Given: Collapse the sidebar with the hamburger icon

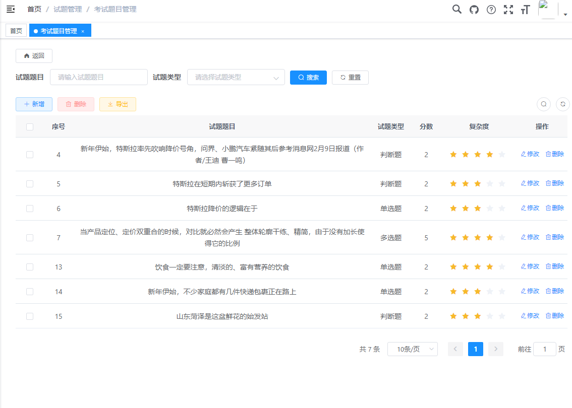Looking at the screenshot, I should pos(11,9).
